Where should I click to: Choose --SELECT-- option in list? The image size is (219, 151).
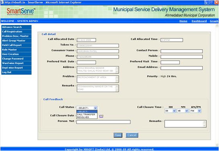click(x=87, y=112)
